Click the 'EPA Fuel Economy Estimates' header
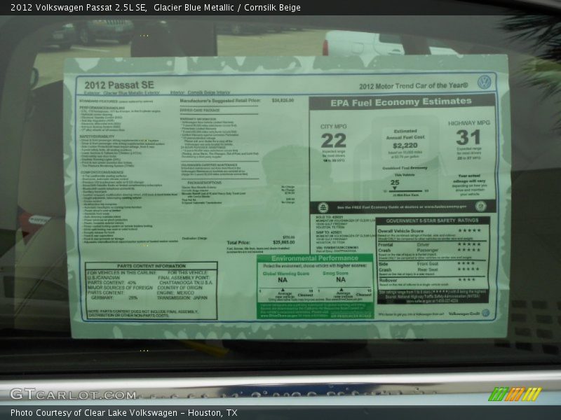 point(401,102)
